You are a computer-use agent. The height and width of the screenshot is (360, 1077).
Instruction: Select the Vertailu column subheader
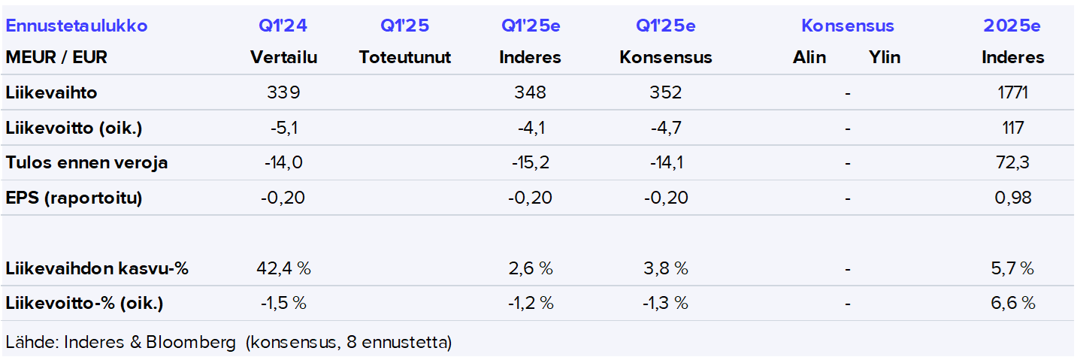point(283,57)
